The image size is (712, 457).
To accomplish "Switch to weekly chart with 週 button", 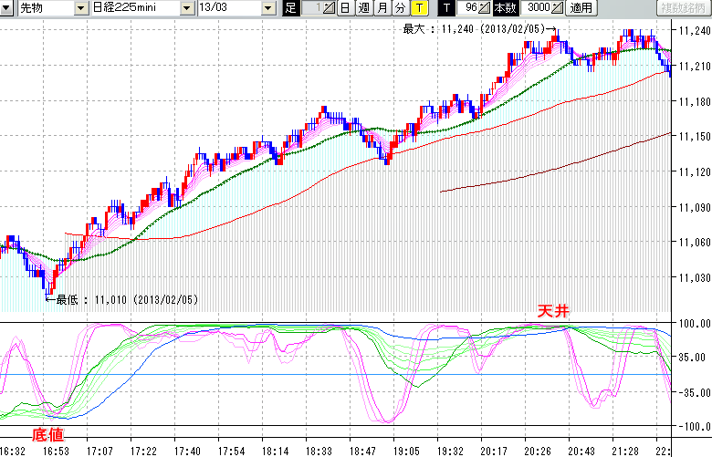I will (363, 8).
